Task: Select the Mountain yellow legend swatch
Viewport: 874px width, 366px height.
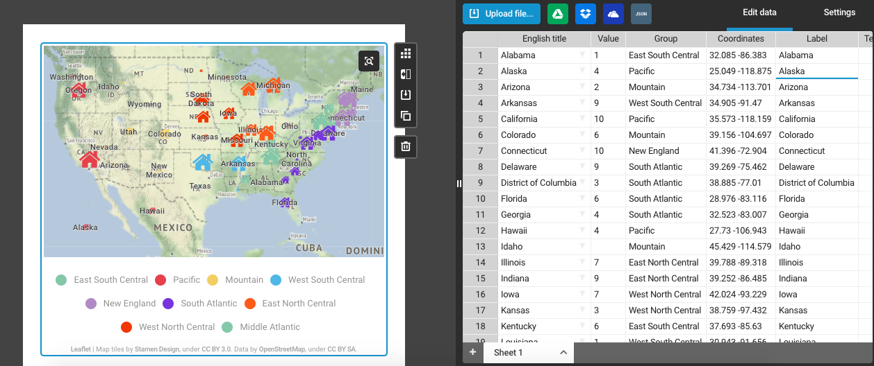Action: tap(213, 280)
